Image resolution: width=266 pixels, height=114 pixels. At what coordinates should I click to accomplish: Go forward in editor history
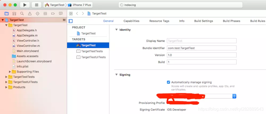(83, 14)
